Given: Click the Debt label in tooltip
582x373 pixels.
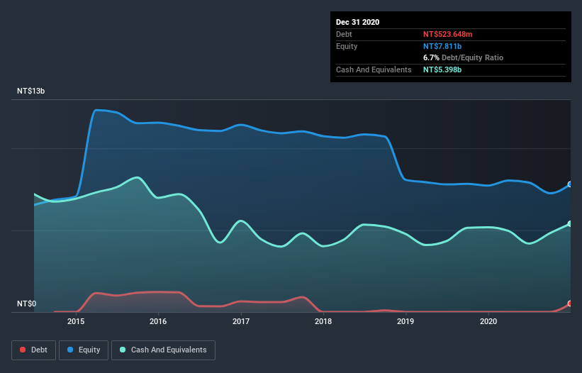Looking at the screenshot, I should pos(344,34).
